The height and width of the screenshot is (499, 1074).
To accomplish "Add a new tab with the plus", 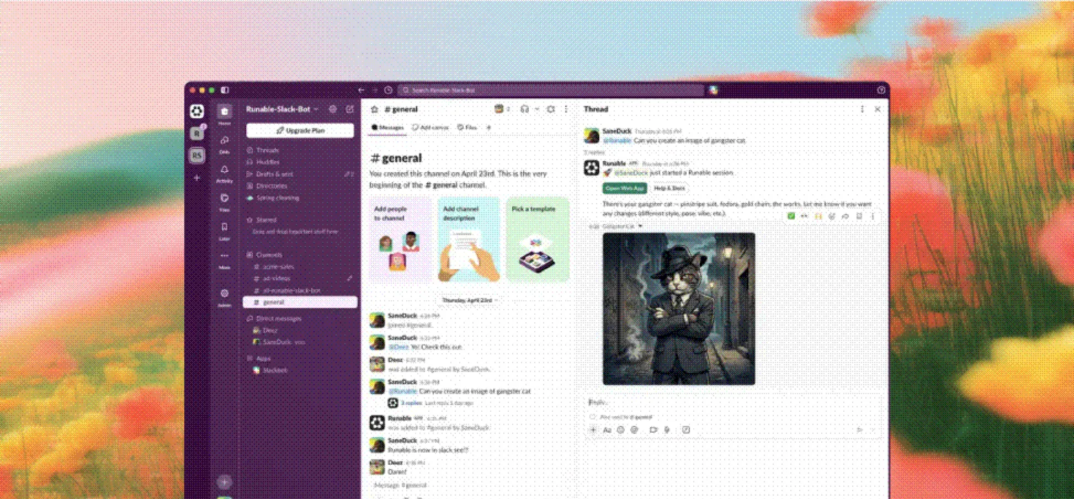I will (x=488, y=128).
